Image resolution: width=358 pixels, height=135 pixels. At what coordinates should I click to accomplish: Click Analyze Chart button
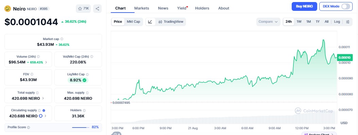(x=319, y=134)
